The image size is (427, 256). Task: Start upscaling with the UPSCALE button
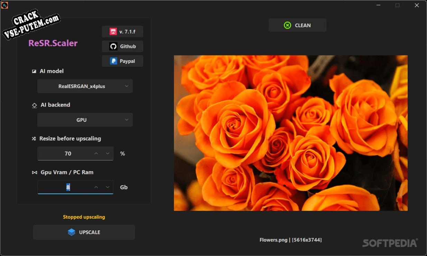point(84,232)
